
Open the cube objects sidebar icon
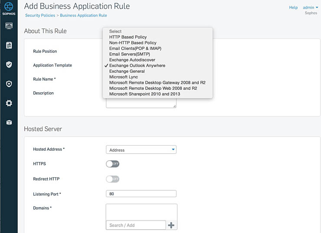[9, 123]
